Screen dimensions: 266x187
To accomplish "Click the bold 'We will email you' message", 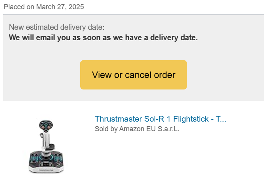I will [x=103, y=37].
